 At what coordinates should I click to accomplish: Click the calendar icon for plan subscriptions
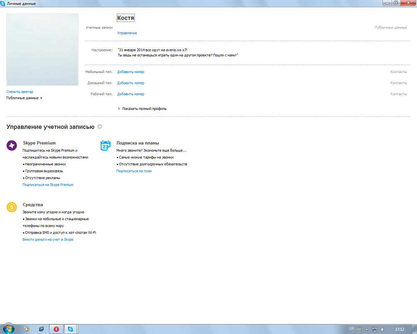click(x=106, y=145)
